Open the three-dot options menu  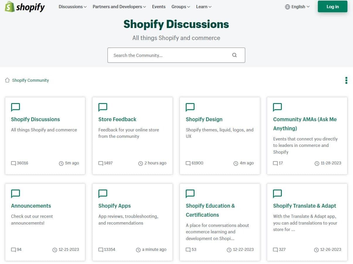click(346, 80)
